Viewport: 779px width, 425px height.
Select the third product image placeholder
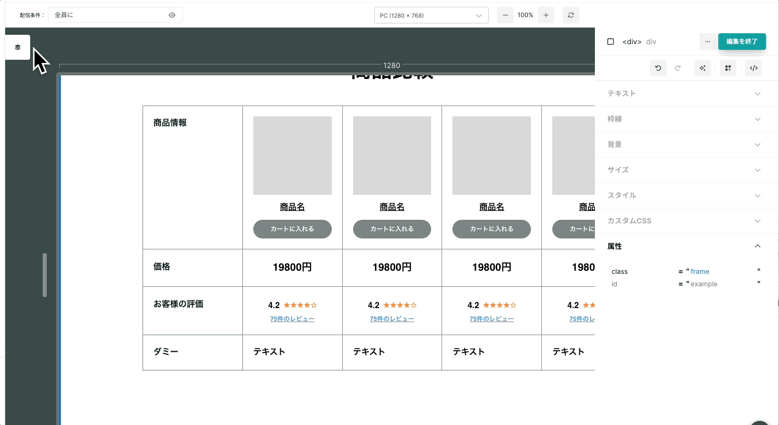click(491, 155)
